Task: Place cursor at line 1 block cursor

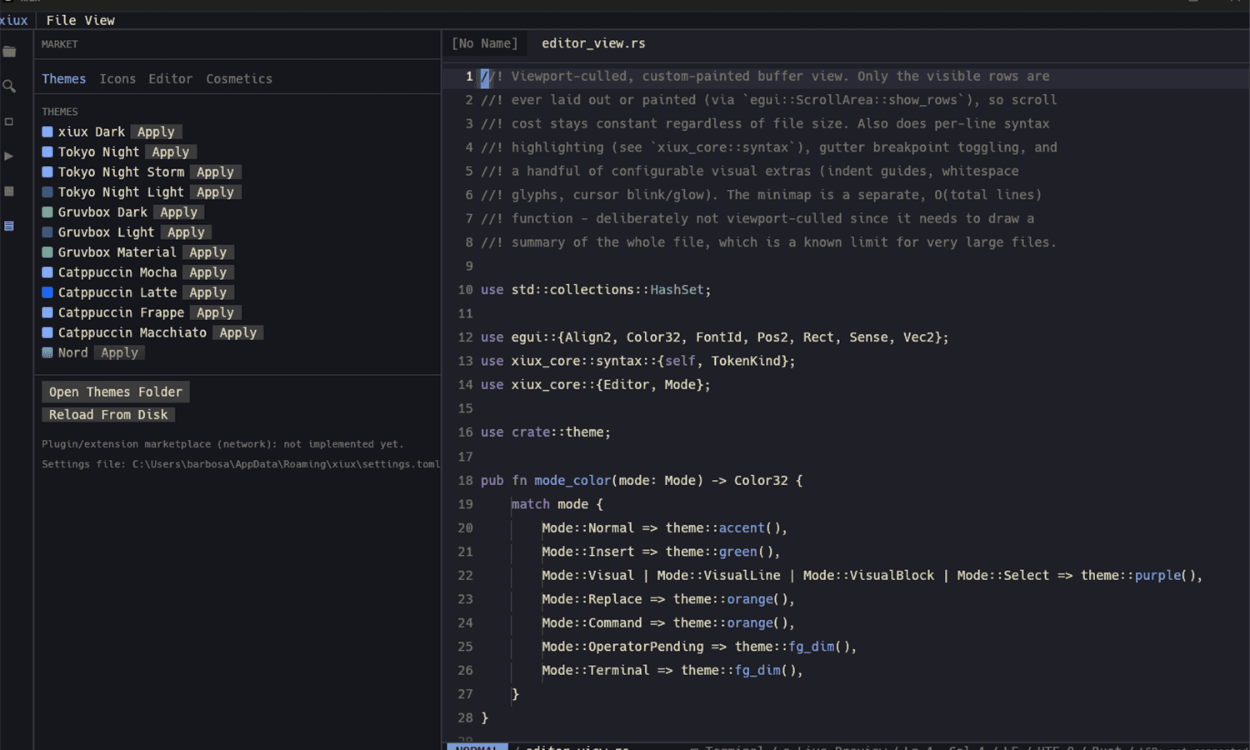Action: tap(485, 77)
